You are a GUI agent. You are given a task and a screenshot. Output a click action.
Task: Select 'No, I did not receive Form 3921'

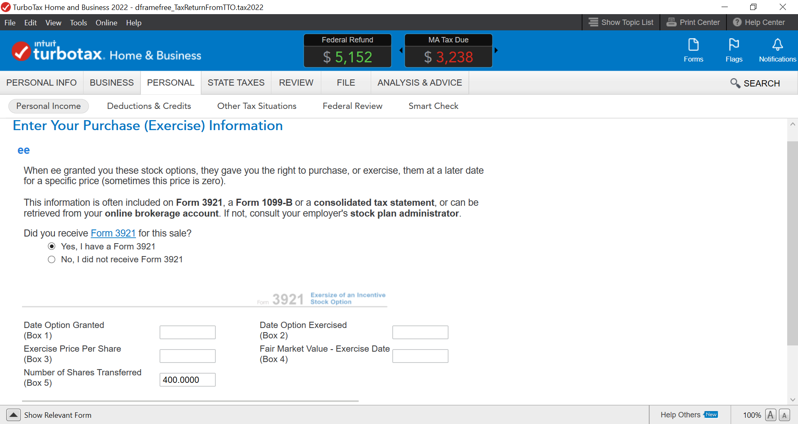tap(52, 259)
